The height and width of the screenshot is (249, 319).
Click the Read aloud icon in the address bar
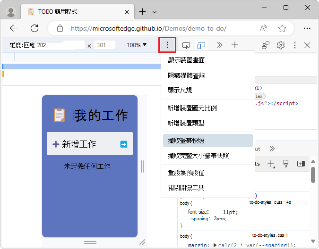coord(264,28)
